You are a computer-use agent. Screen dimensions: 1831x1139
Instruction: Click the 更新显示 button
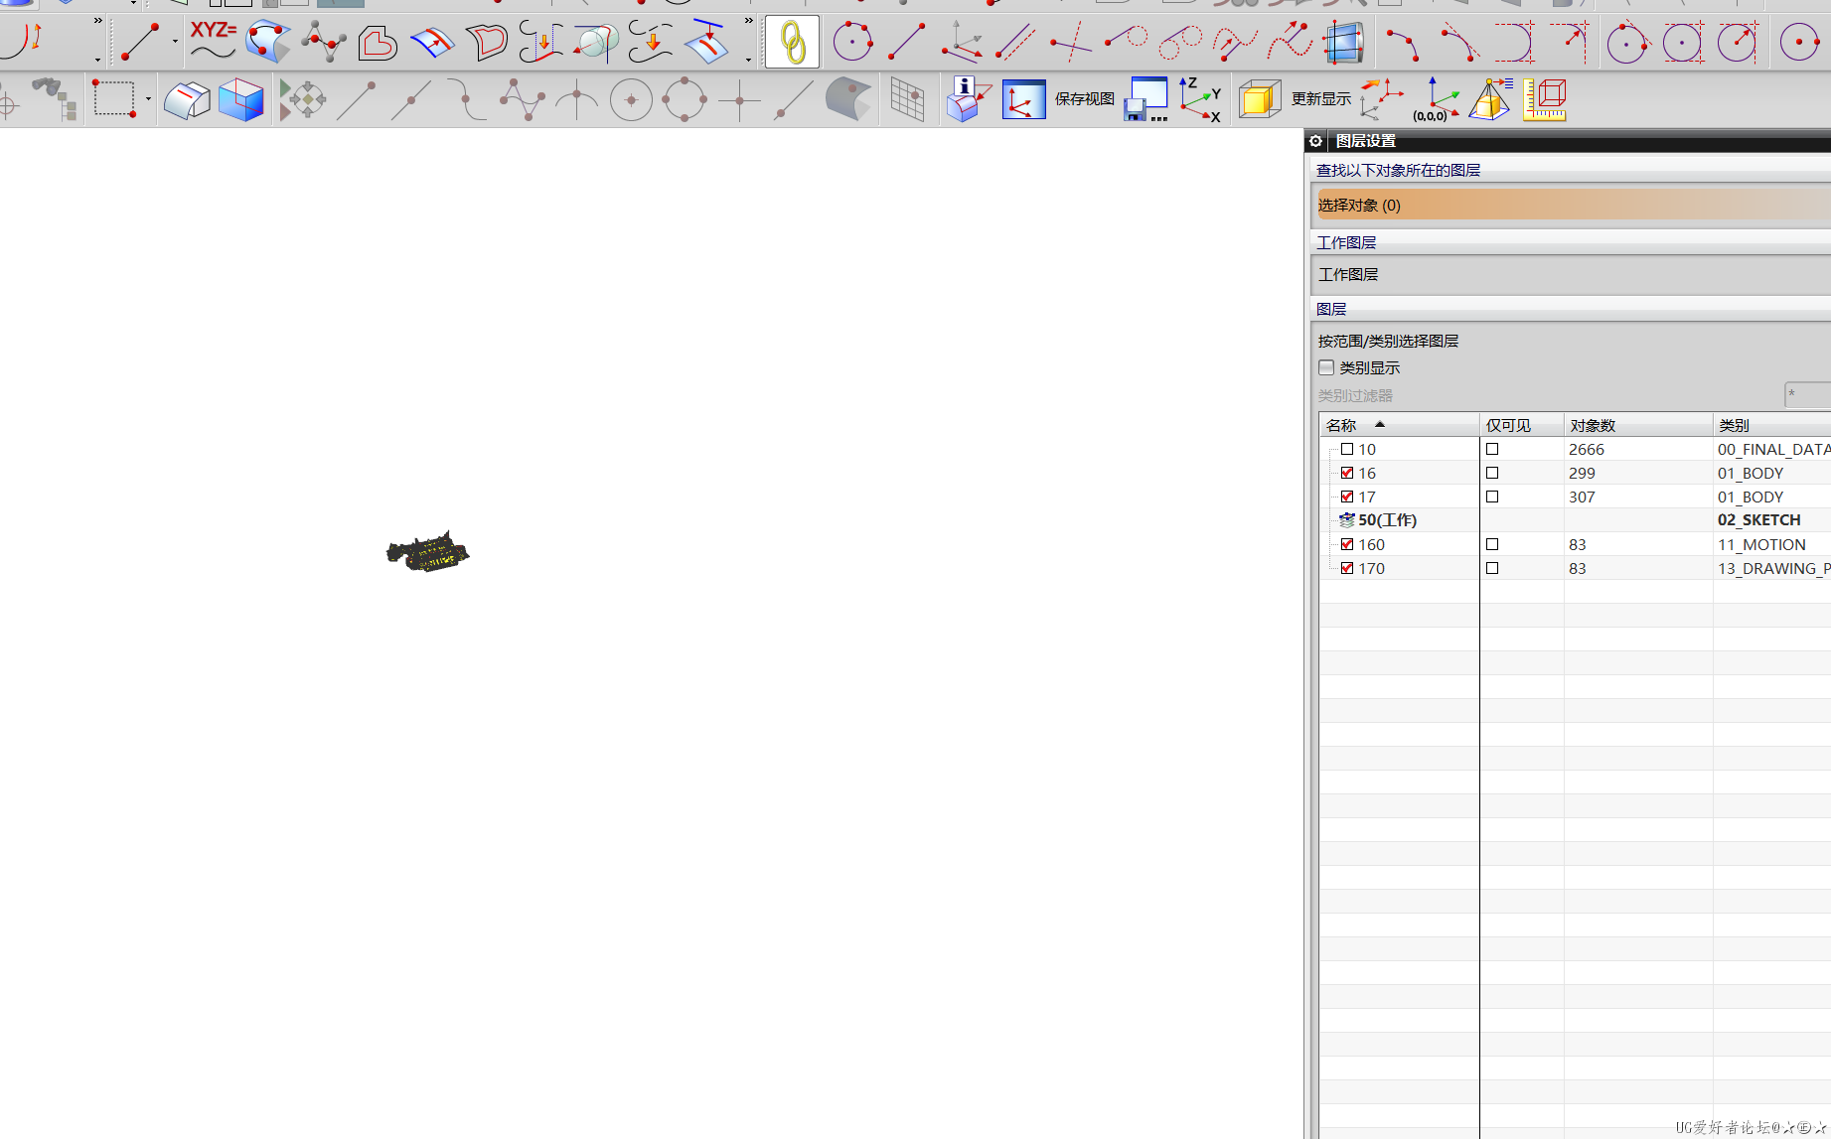1321,99
